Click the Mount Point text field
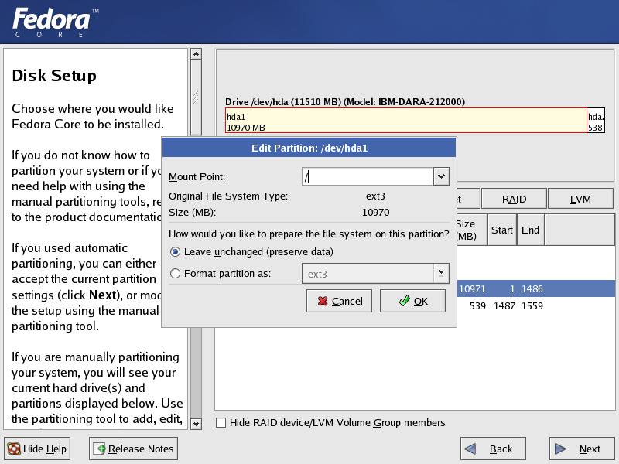 368,176
